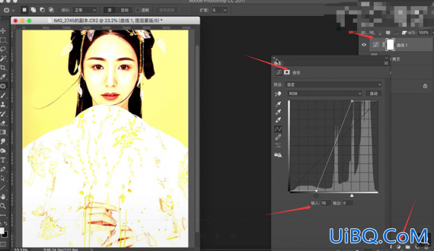The height and width of the screenshot is (251, 434).
Task: Click the 输入 input field showing 76
Action: pyautogui.click(x=326, y=203)
